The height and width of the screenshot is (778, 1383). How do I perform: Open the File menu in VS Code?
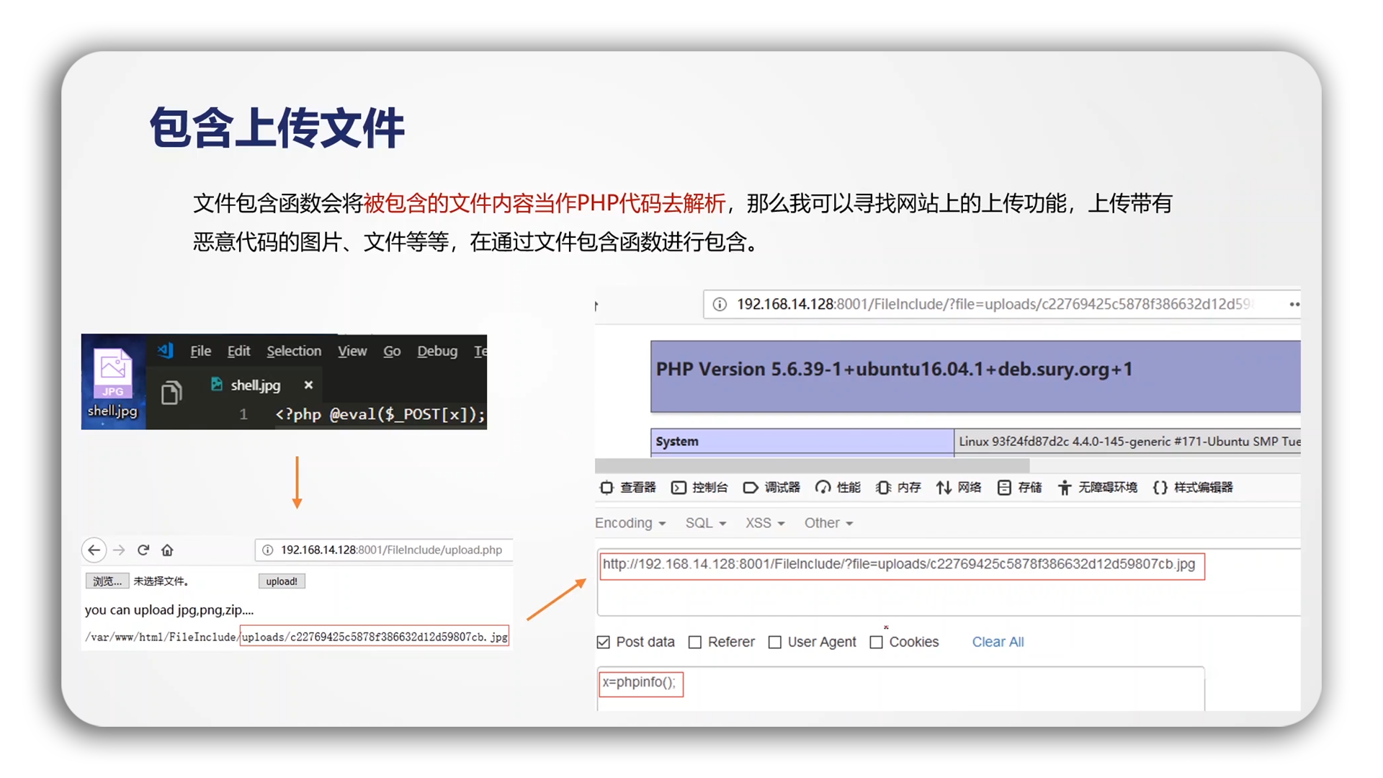click(200, 351)
